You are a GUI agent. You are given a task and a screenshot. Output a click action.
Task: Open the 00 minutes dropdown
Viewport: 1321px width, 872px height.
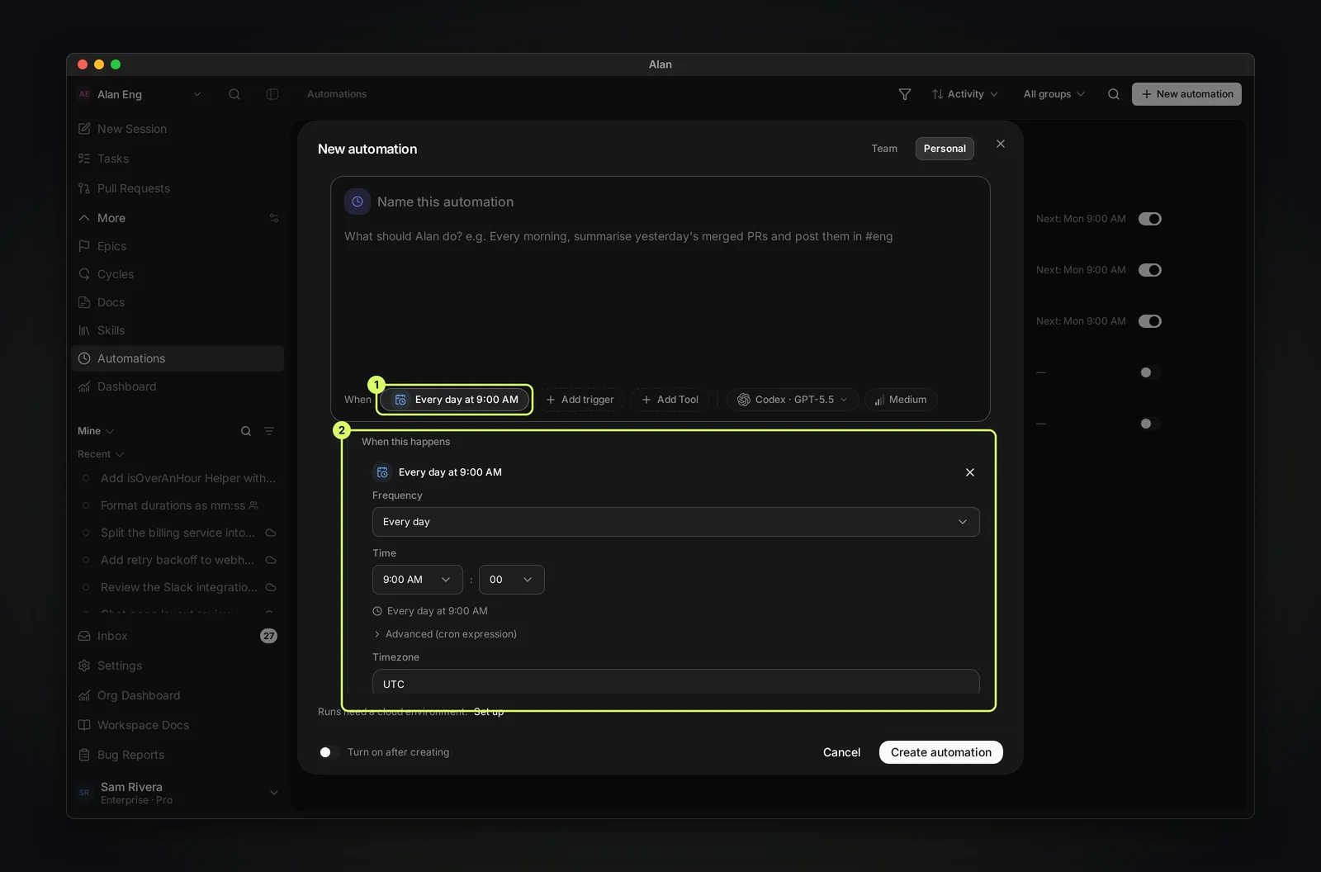(511, 580)
